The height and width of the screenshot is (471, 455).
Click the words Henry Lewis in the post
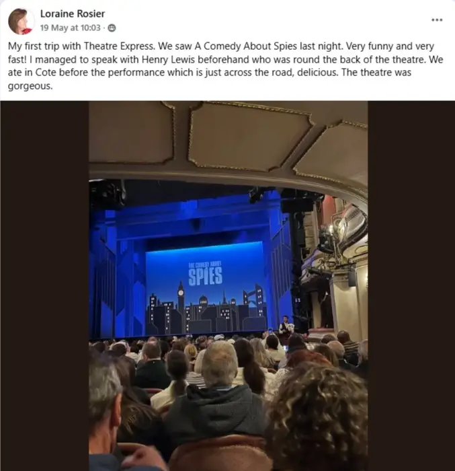tap(169, 59)
